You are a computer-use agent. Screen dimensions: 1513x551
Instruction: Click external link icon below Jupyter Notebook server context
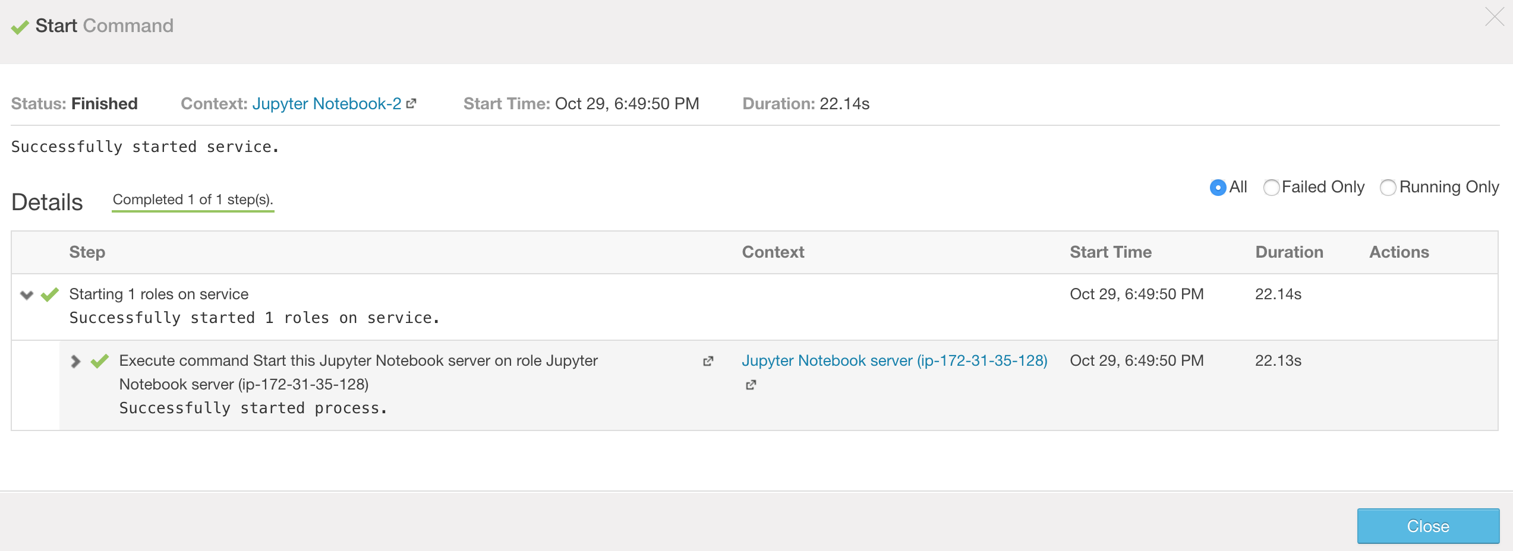point(751,385)
